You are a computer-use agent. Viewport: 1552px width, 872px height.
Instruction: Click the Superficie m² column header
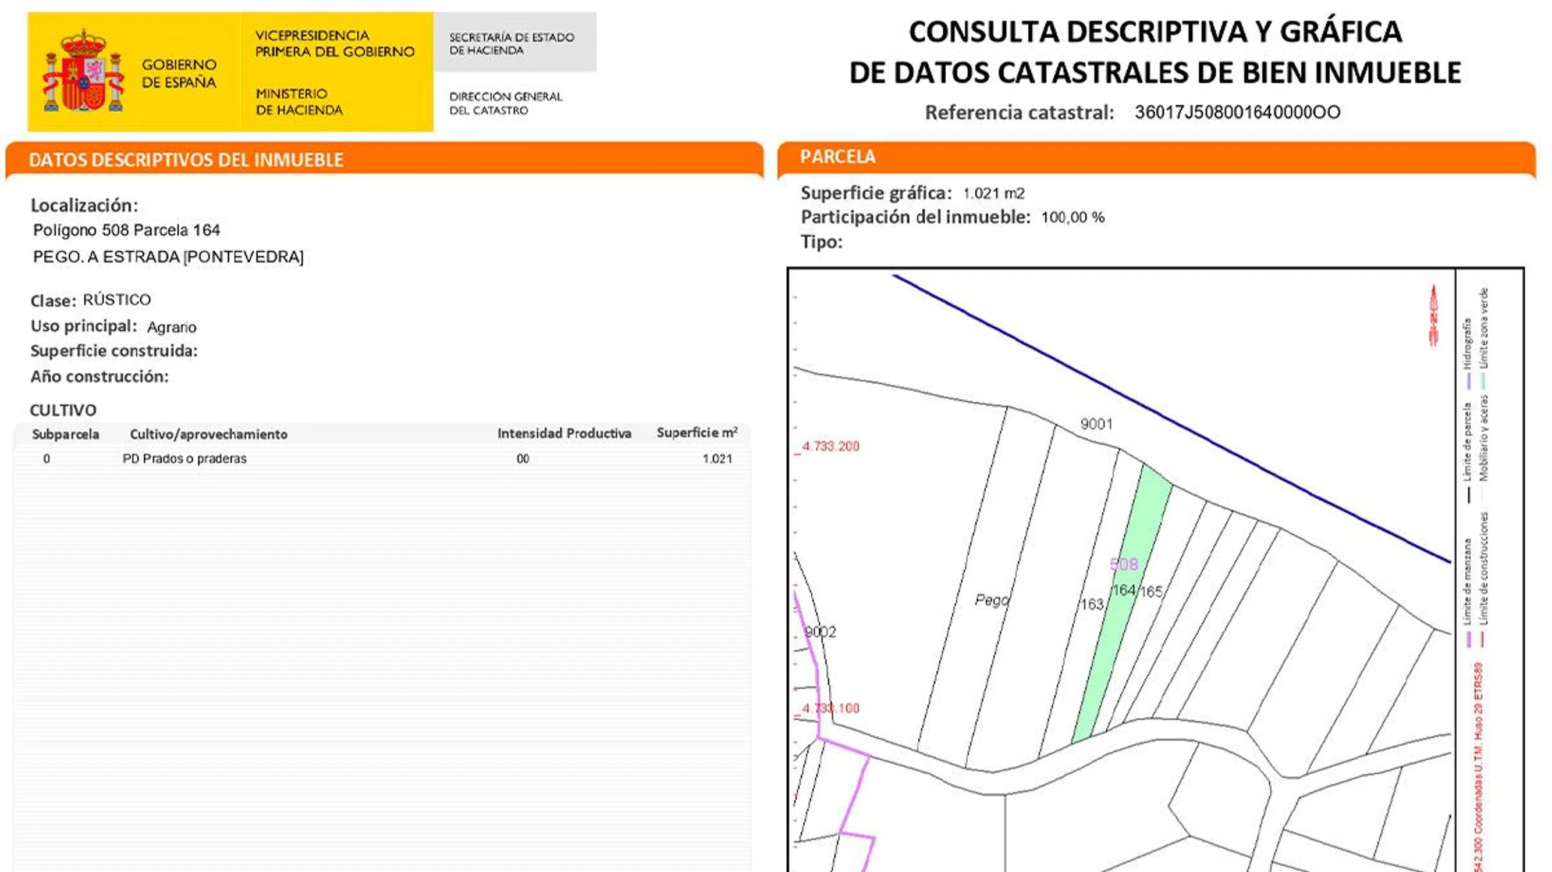[697, 433]
